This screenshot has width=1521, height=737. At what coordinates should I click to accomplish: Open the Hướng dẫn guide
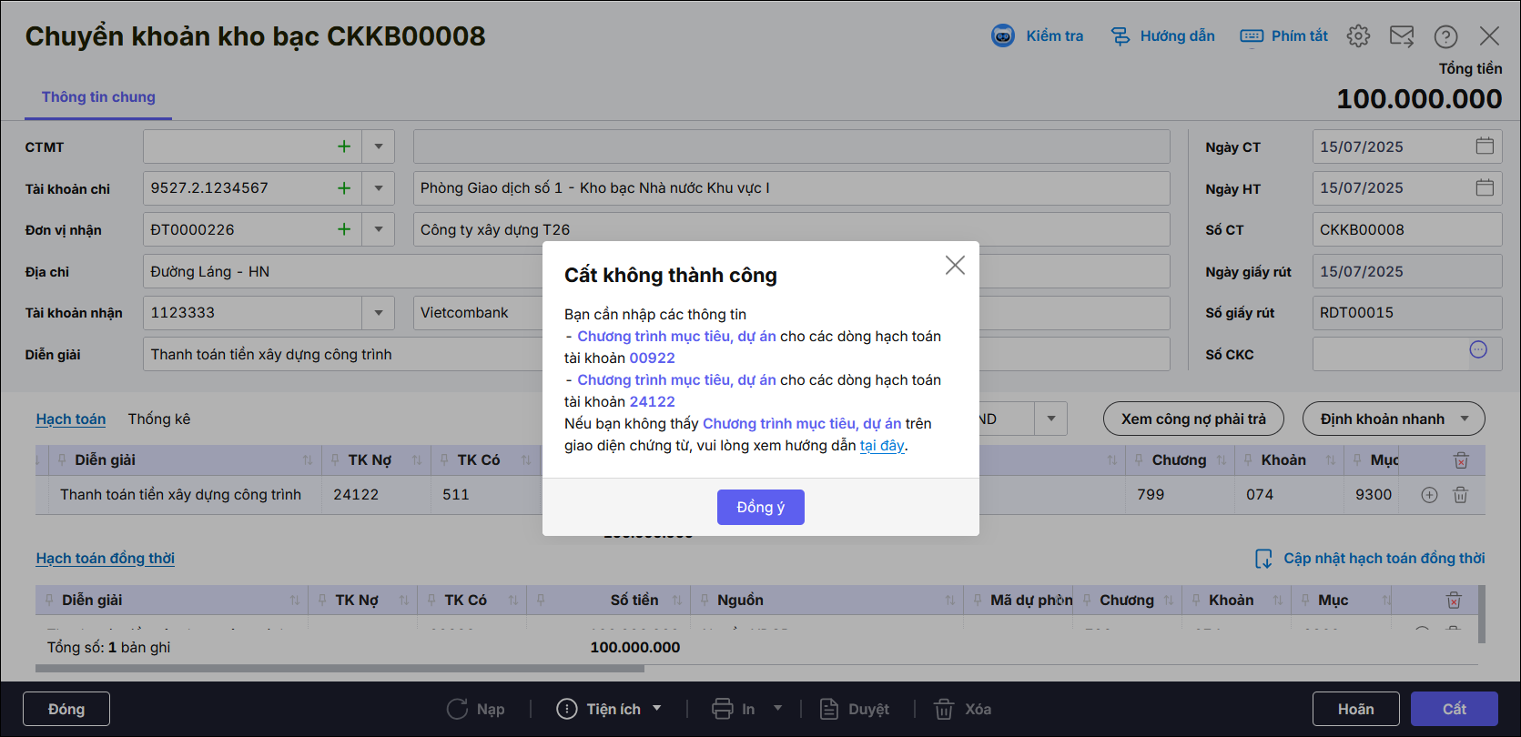1162,36
